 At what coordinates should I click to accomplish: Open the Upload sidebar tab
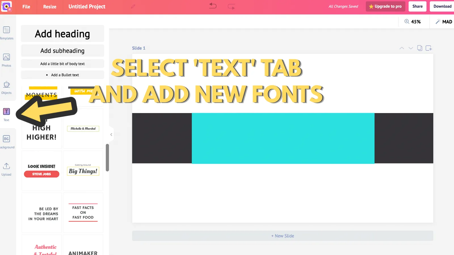click(x=7, y=169)
